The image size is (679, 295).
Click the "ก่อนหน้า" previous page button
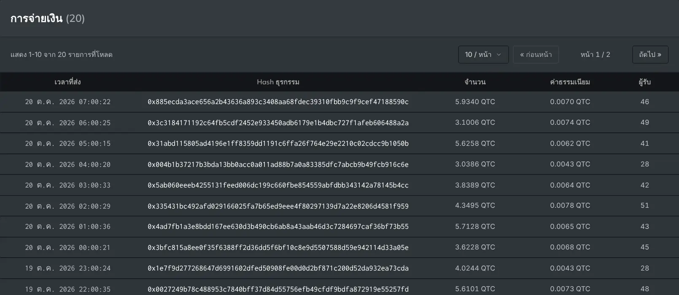(536, 55)
